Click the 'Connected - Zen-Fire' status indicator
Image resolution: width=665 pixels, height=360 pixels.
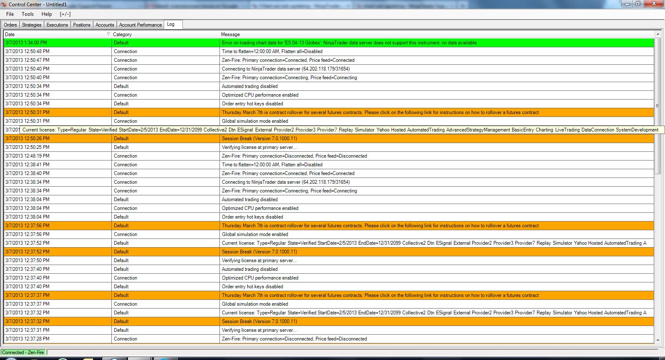click(23, 353)
